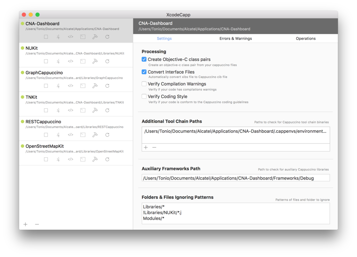Click the hammer icon under RESTCappuccino

click(95, 135)
